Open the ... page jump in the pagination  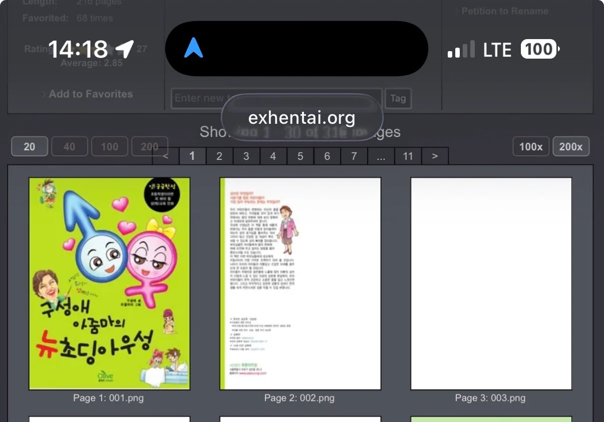coord(381,156)
